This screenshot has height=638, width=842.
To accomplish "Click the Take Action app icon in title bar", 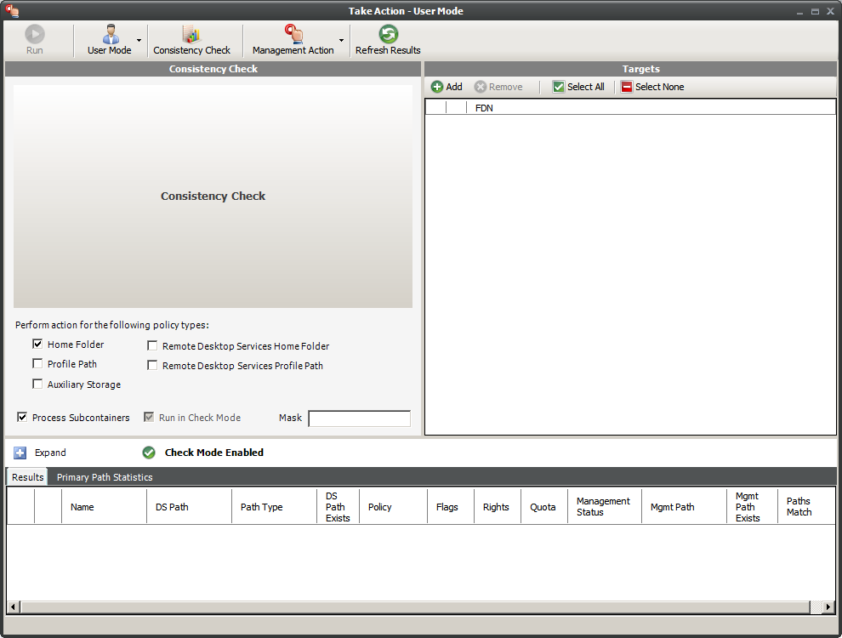I will pos(12,10).
